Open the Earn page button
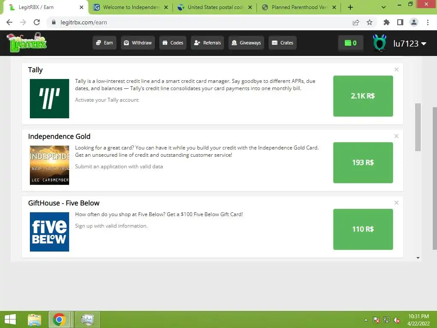Viewport: 437px width, 328px height. click(105, 43)
